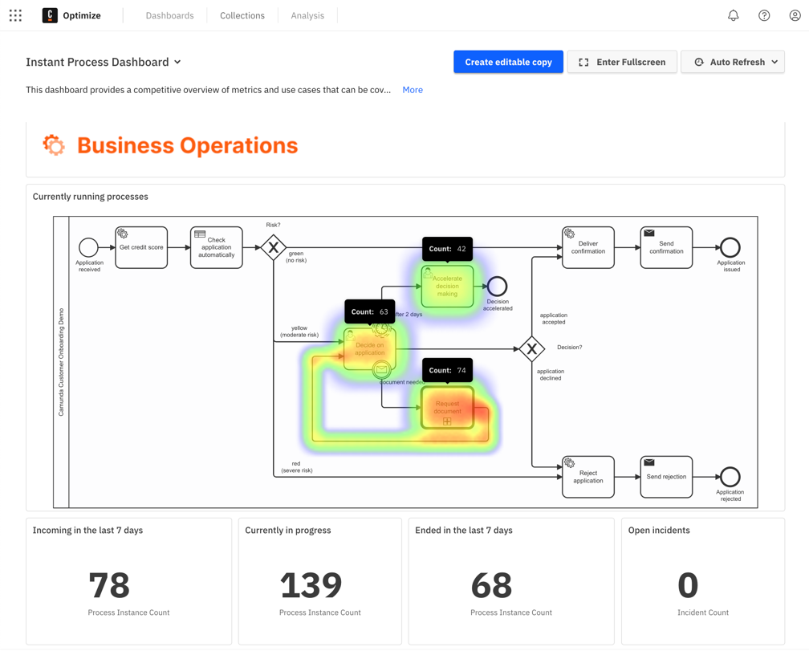Screen dimensions: 809x651
Task: Open the notifications bell
Action: [734, 15]
